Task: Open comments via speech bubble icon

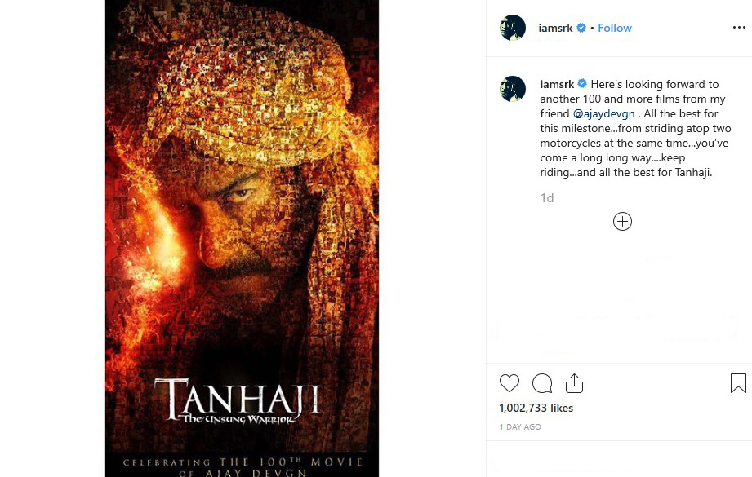Action: tap(542, 383)
